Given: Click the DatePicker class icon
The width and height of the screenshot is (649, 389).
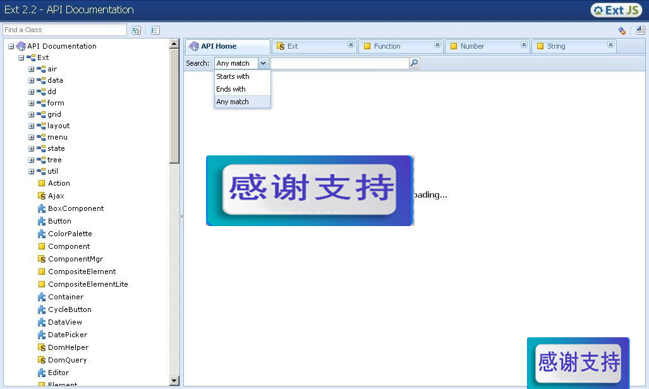Looking at the screenshot, I should (x=41, y=335).
